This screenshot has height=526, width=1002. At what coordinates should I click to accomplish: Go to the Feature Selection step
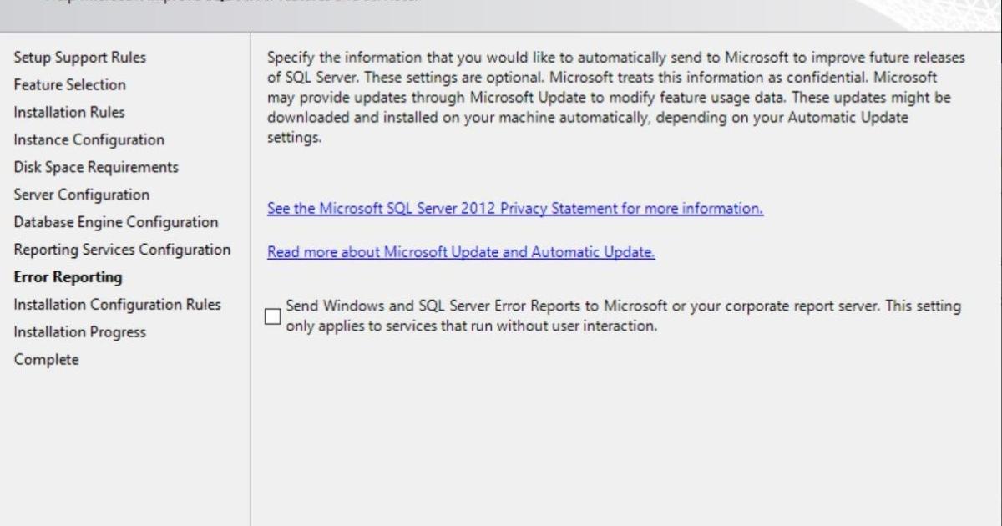tap(69, 85)
